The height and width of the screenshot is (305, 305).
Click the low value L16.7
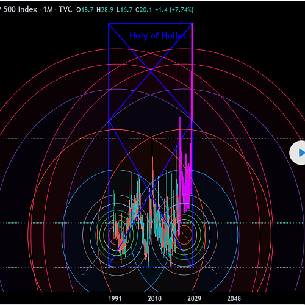(x=124, y=10)
